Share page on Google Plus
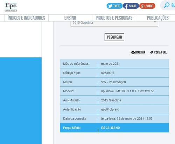 tap(147, 6)
